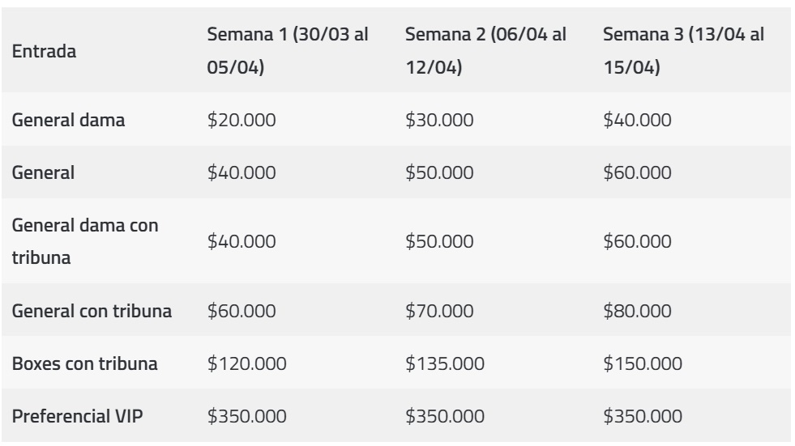Click the $20.000 price cell
The width and height of the screenshot is (795, 446).
coord(241,121)
